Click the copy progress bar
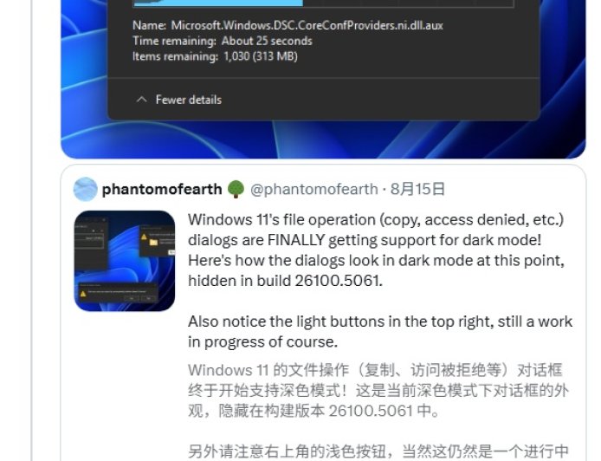Viewport: 601px width, 461px height. click(323, 3)
